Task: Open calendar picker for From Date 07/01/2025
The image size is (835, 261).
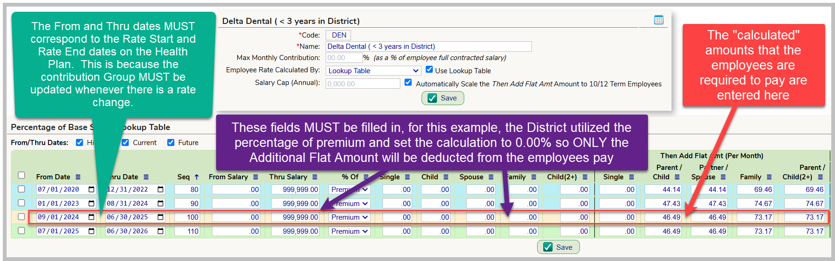Action: coord(91,231)
